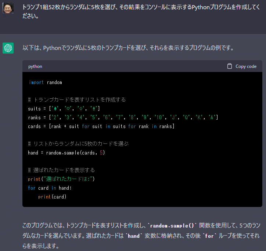The height and width of the screenshot is (251, 266).
Task: Click the user prompt text about トランプ
Action: click(141, 11)
